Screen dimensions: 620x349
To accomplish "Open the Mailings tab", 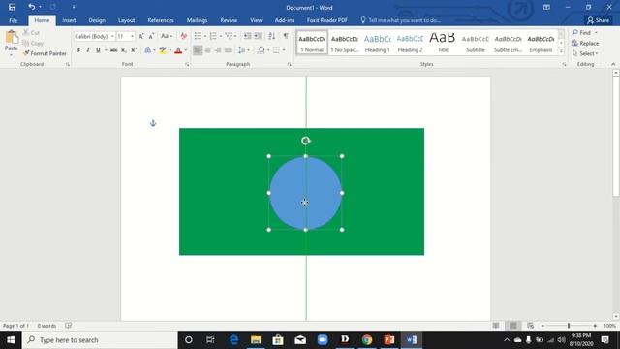I will (197, 20).
